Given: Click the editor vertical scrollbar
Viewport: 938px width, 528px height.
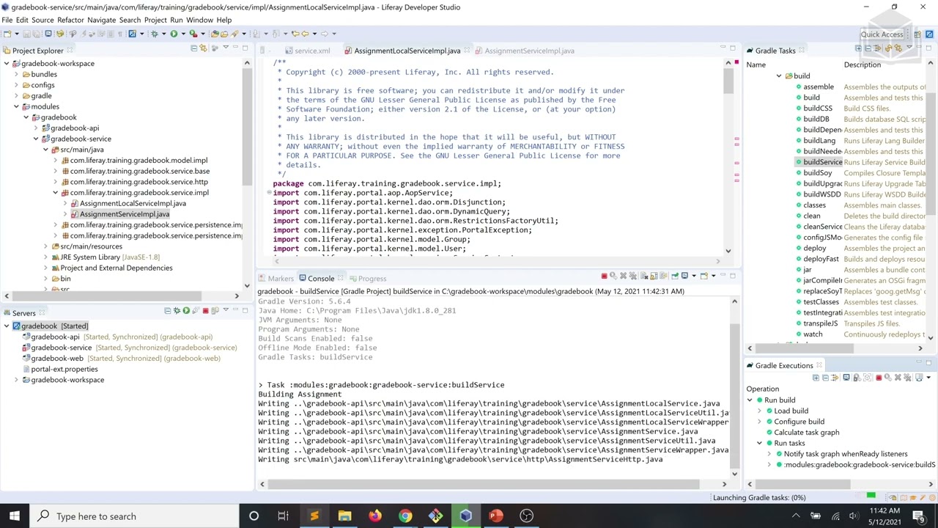Looking at the screenshot, I should (x=727, y=81).
